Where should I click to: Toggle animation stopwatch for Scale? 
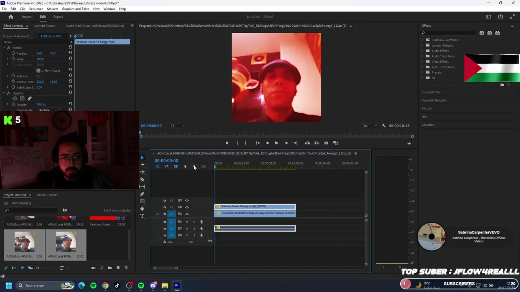tap(13, 59)
